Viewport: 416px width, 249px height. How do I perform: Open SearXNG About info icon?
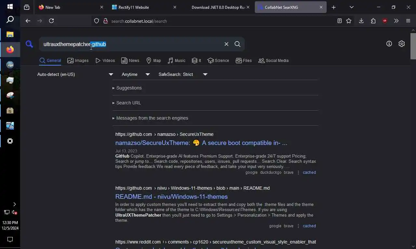(389, 44)
